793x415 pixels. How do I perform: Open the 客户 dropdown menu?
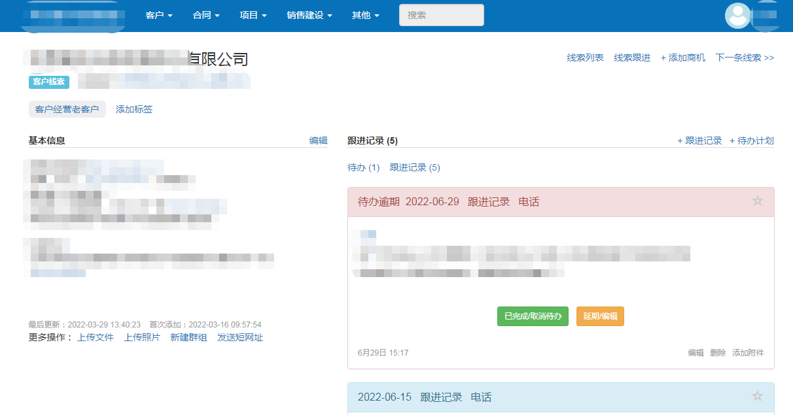158,15
